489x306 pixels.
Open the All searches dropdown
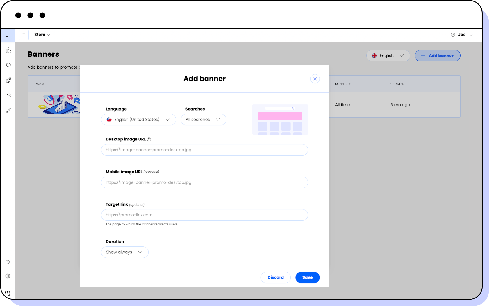point(204,120)
